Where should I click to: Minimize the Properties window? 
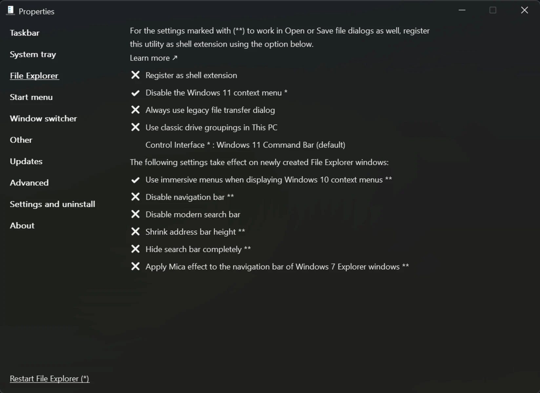[x=462, y=10]
